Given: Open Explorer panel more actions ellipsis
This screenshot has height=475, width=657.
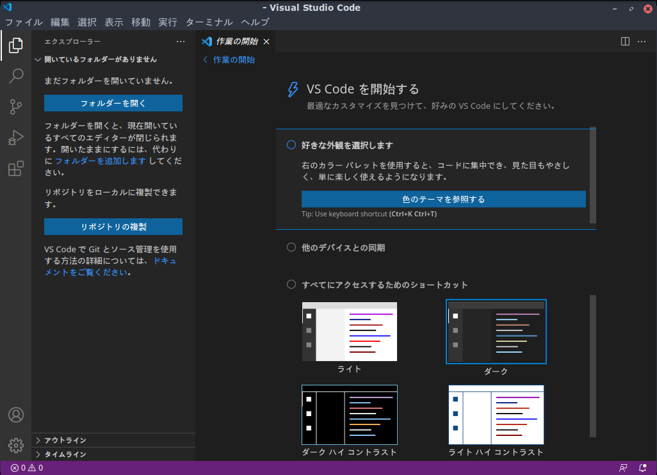Looking at the screenshot, I should (181, 42).
